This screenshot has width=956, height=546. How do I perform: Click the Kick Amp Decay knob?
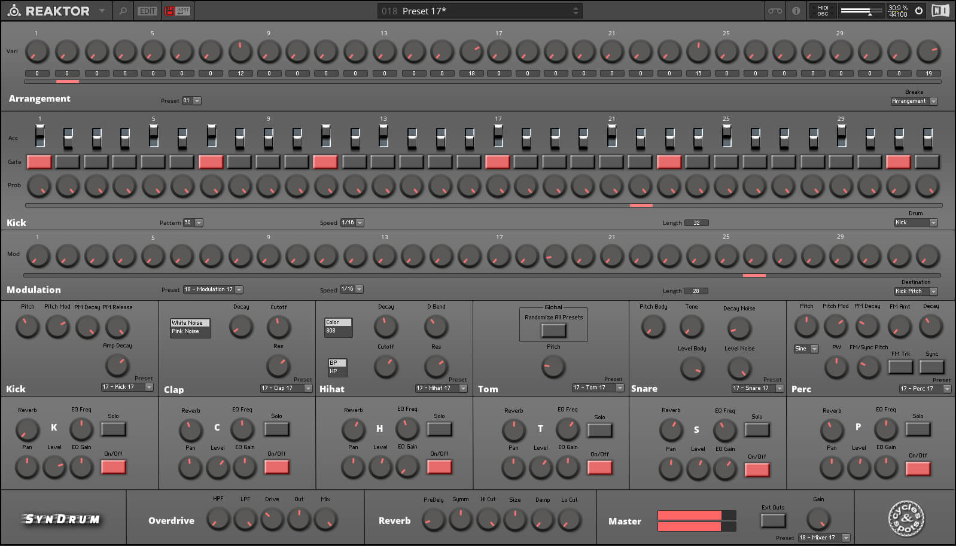[117, 365]
